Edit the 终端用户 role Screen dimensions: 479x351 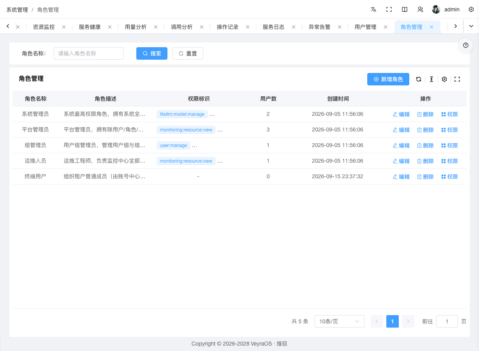pos(401,177)
